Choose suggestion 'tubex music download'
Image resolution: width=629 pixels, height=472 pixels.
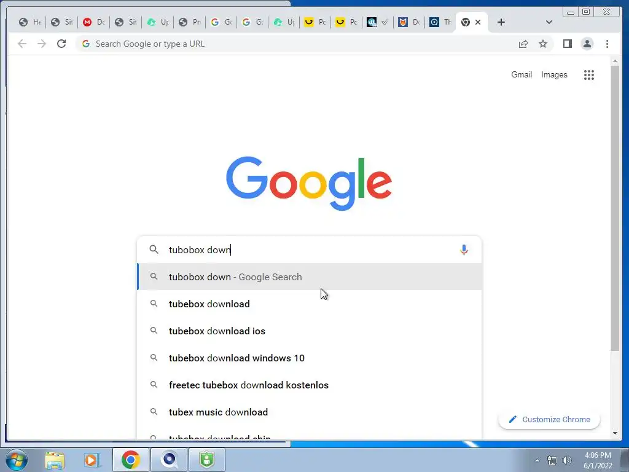click(x=310, y=412)
